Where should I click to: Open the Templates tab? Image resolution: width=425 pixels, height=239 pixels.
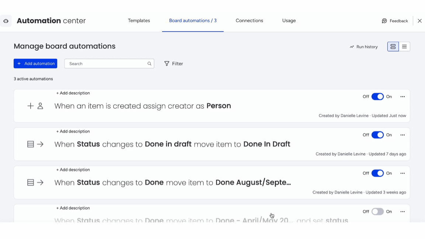[139, 21]
